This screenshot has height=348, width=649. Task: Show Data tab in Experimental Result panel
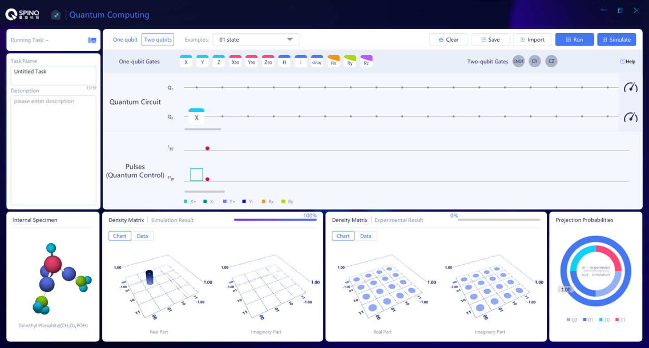coord(366,236)
